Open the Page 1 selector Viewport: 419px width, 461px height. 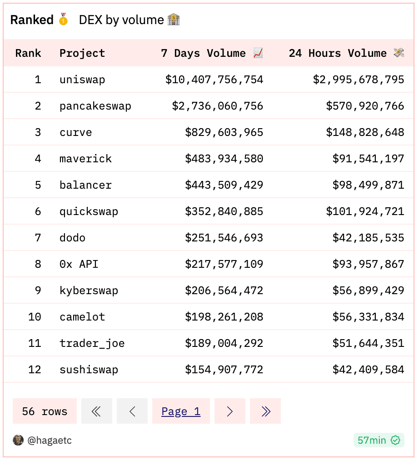[181, 411]
